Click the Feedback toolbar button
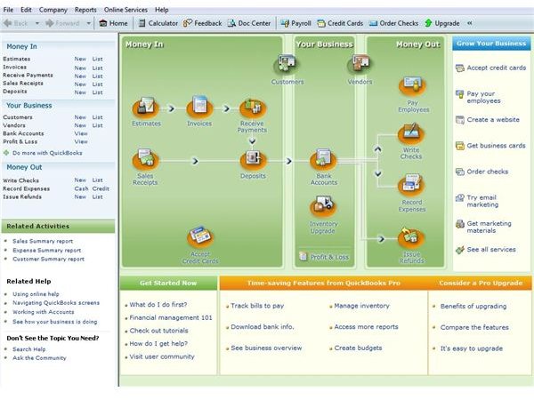Image resolution: width=534 pixels, height=400 pixels. pos(202,23)
